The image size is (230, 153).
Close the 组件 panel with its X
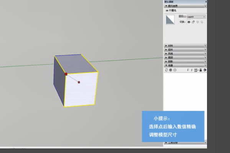pyautogui.click(x=205, y=50)
